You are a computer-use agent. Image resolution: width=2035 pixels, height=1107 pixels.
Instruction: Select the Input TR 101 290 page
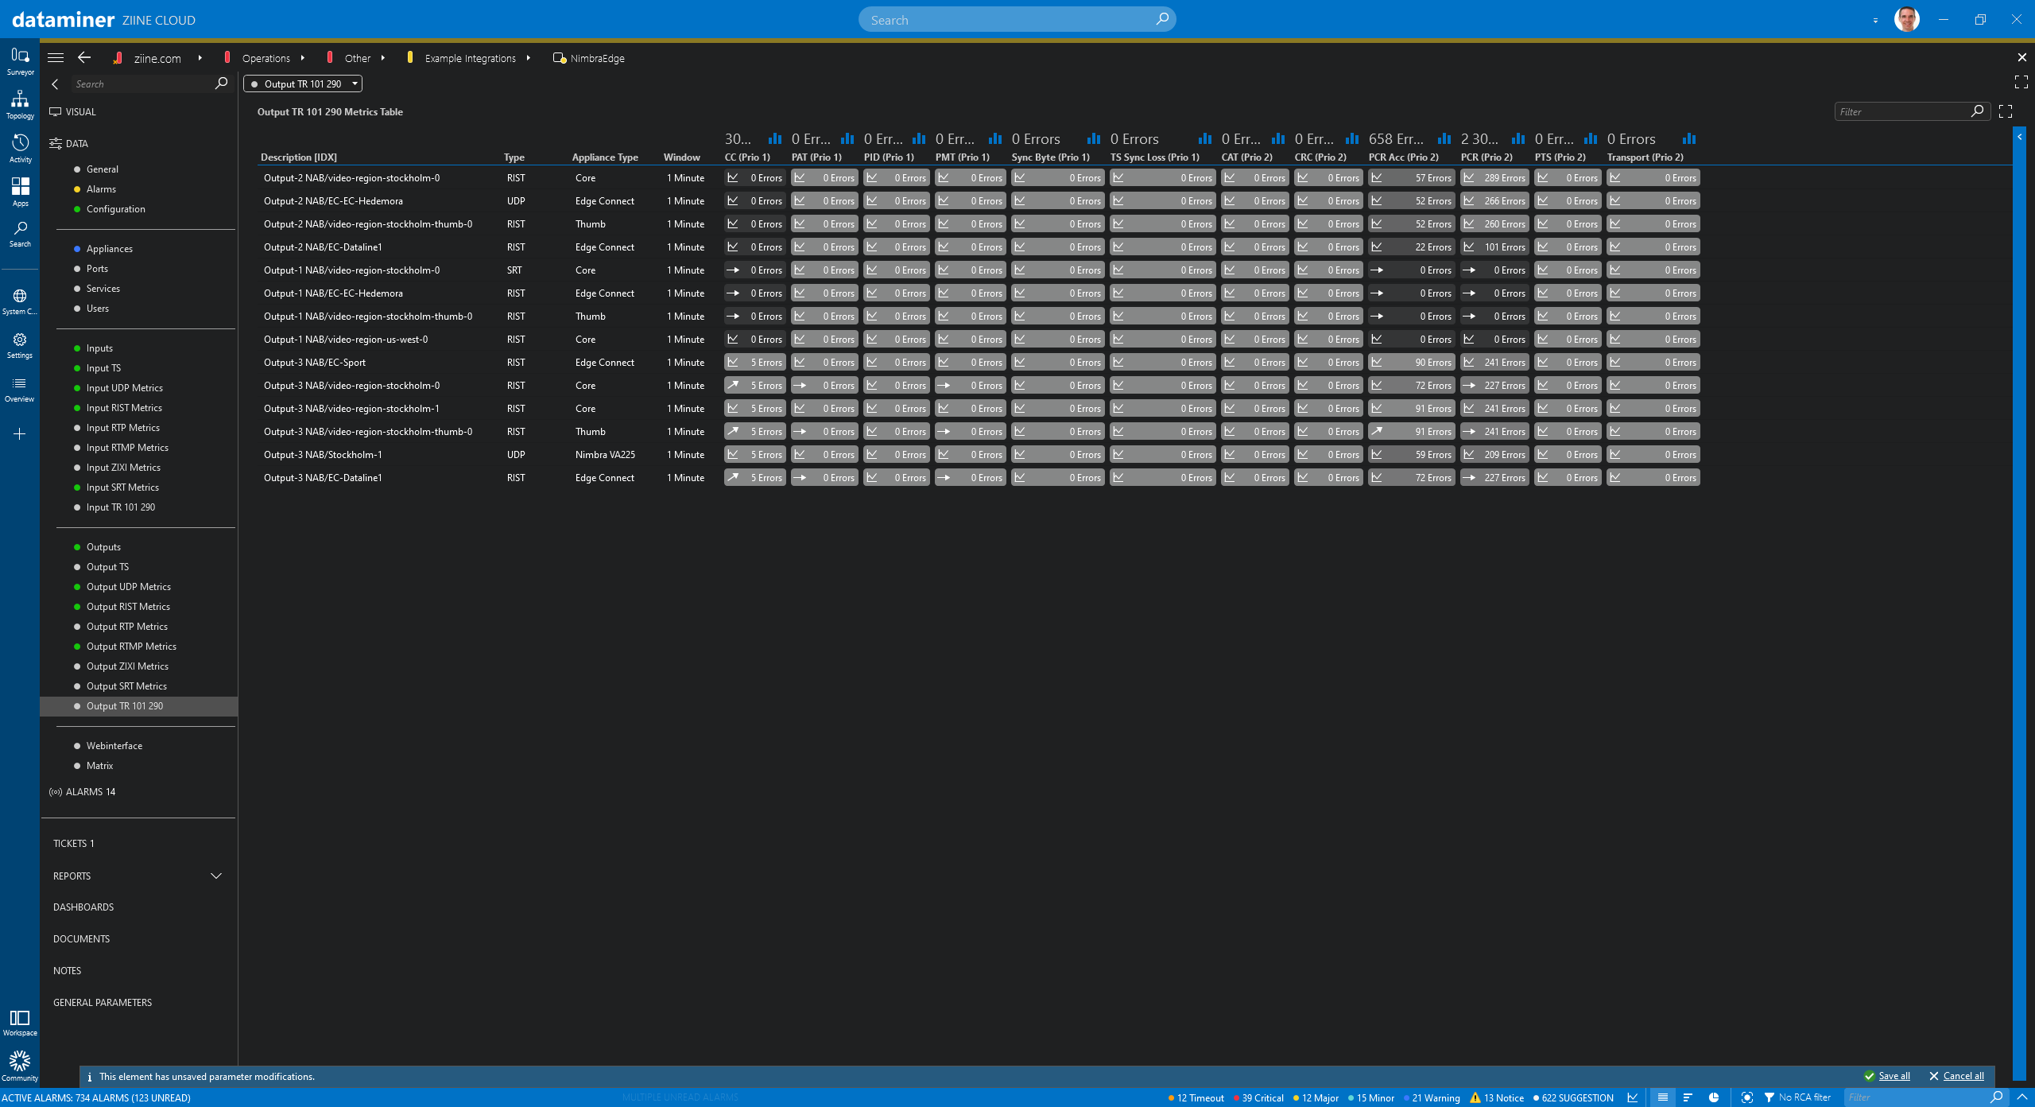point(121,507)
